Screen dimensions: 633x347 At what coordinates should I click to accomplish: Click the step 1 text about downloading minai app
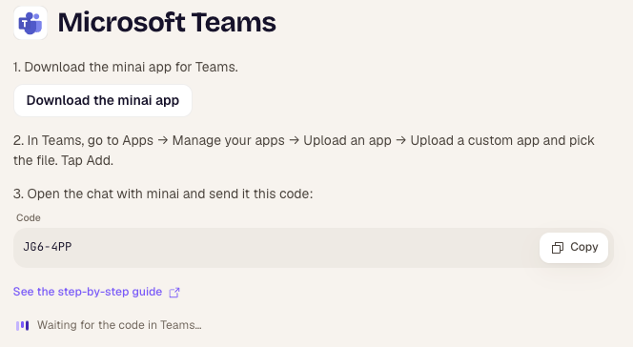point(126,67)
